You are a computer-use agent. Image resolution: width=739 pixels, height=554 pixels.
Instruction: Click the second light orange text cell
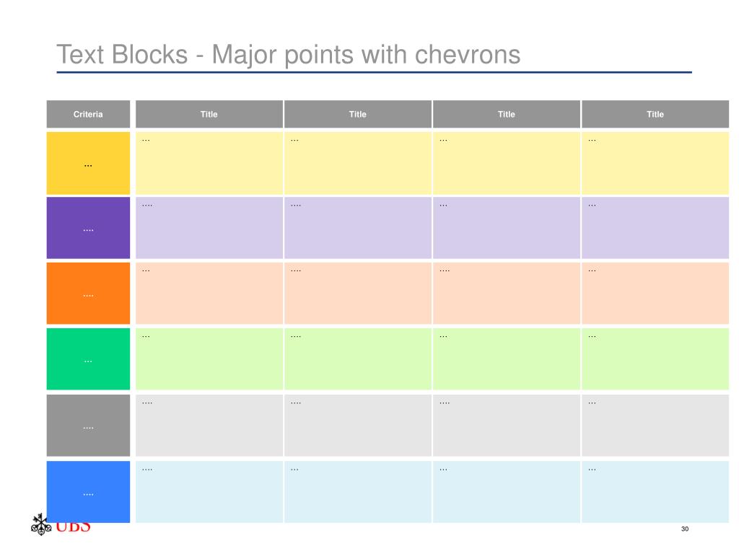click(x=358, y=293)
